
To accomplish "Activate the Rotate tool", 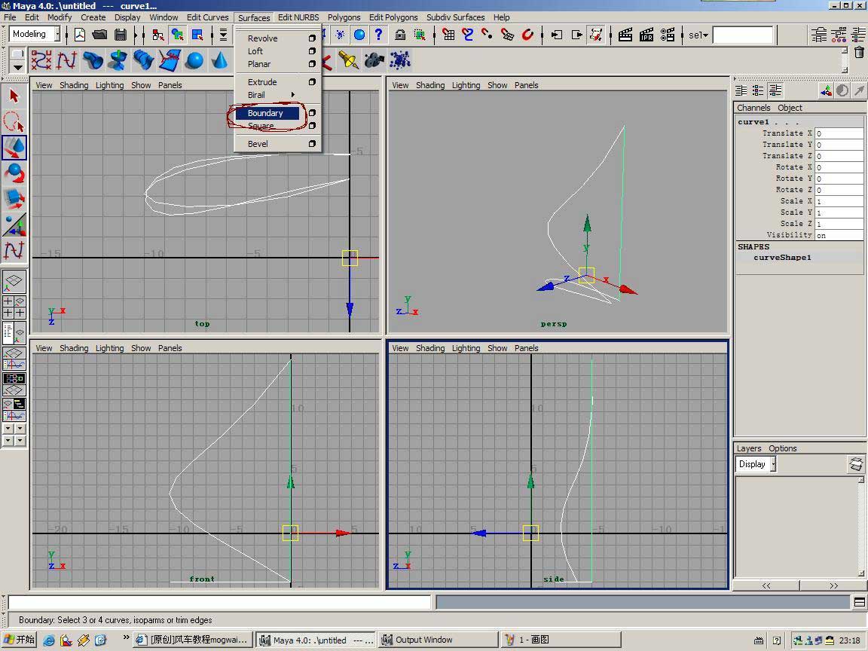I will 14,173.
